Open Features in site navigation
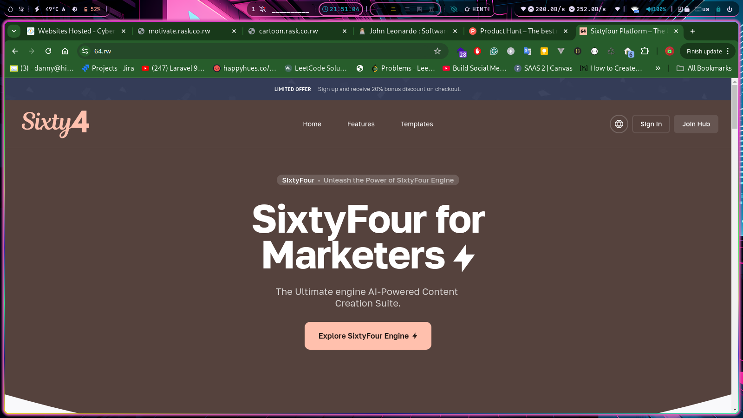The height and width of the screenshot is (418, 743). click(361, 124)
